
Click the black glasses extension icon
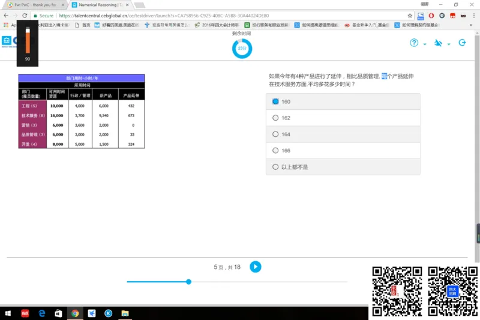463,16
